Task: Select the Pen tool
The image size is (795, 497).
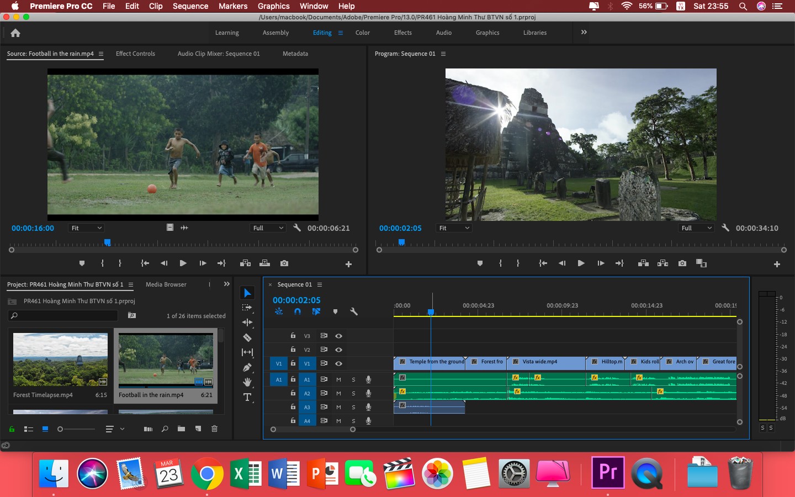Action: (247, 367)
